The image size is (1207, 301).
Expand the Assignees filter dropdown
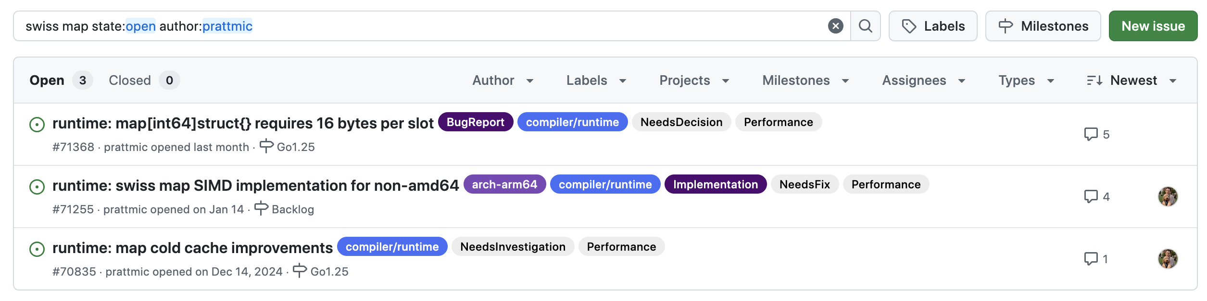pyautogui.click(x=924, y=81)
